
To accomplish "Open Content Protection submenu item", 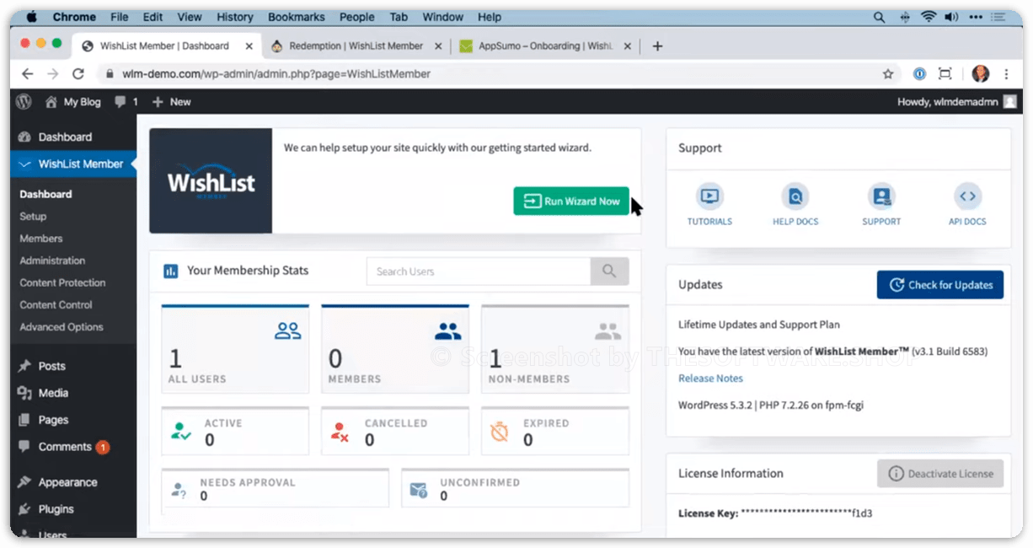I will click(x=62, y=282).
